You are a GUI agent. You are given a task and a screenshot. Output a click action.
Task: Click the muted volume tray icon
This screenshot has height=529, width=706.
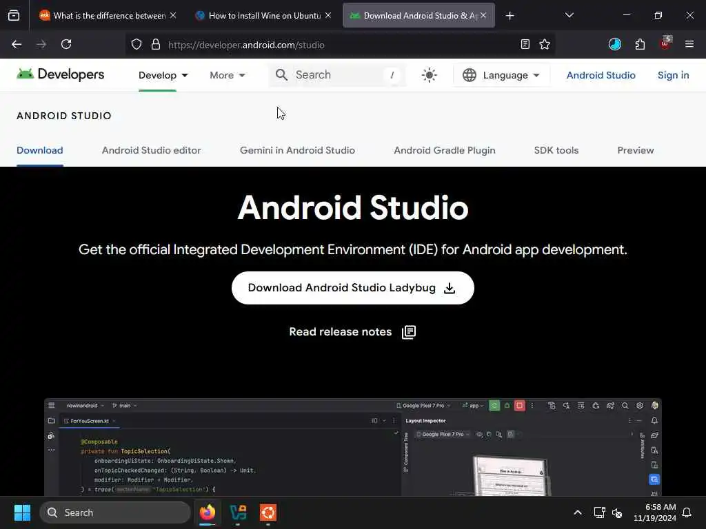(x=617, y=512)
